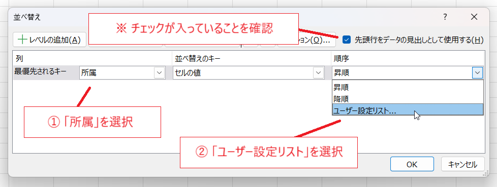
Task: Click the レベルの追加(A) button
Action: (49, 40)
